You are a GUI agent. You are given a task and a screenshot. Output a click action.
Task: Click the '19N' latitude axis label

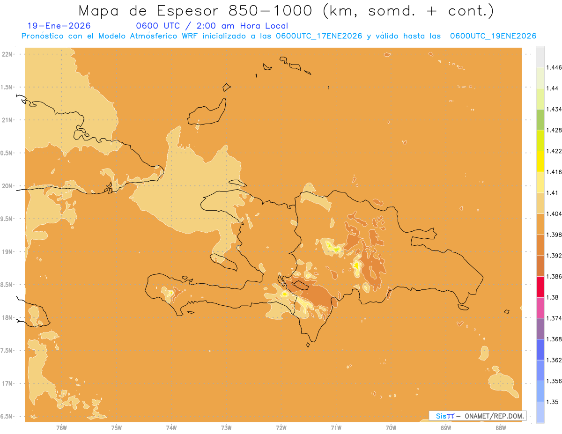[8, 251]
